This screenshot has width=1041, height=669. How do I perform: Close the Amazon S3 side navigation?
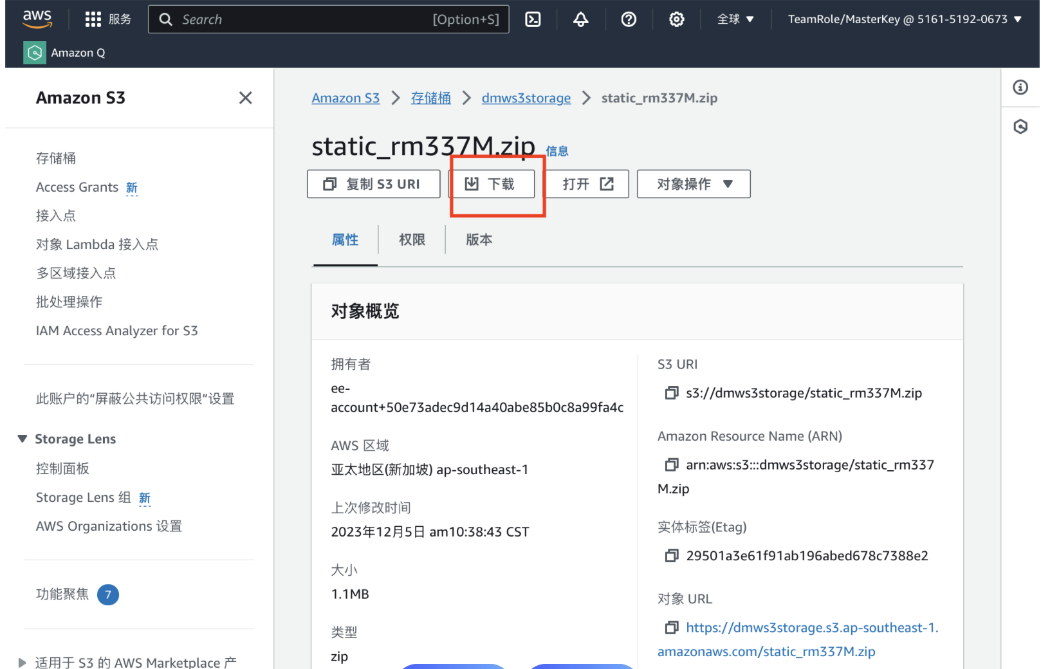coord(245,98)
